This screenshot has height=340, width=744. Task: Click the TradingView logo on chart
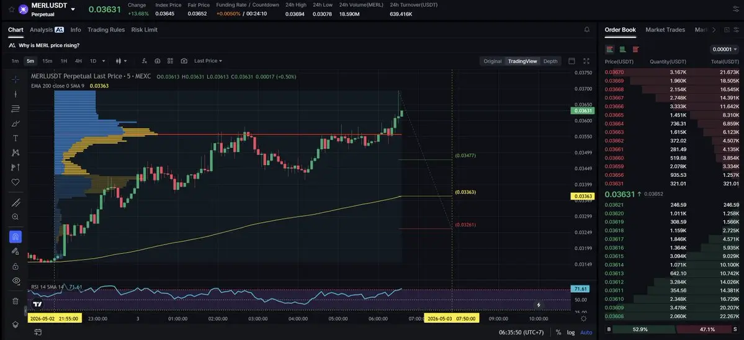37,304
